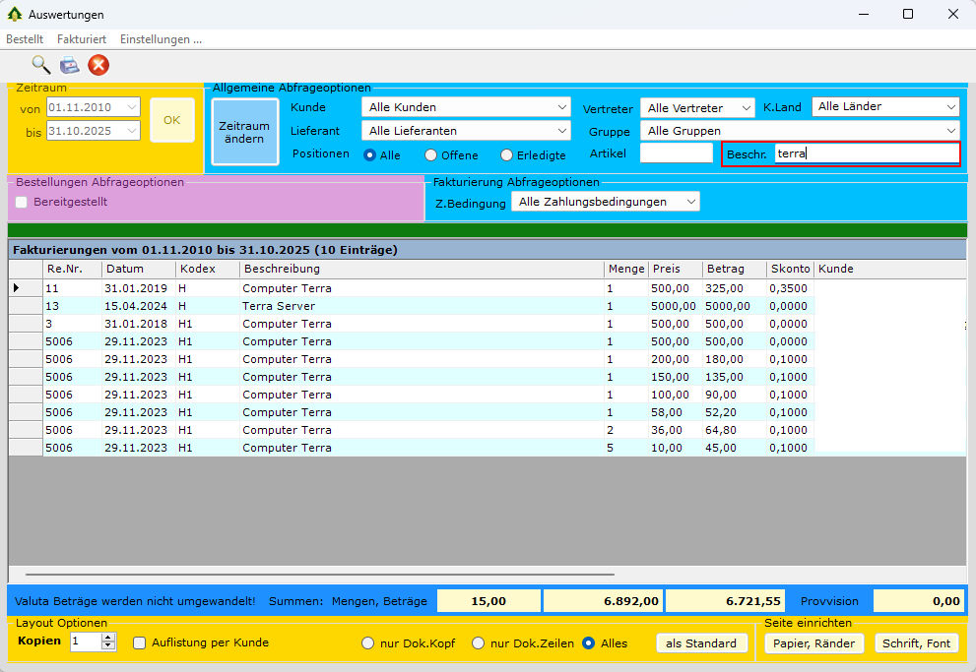Increase Kopien count with up arrow

pos(108,638)
